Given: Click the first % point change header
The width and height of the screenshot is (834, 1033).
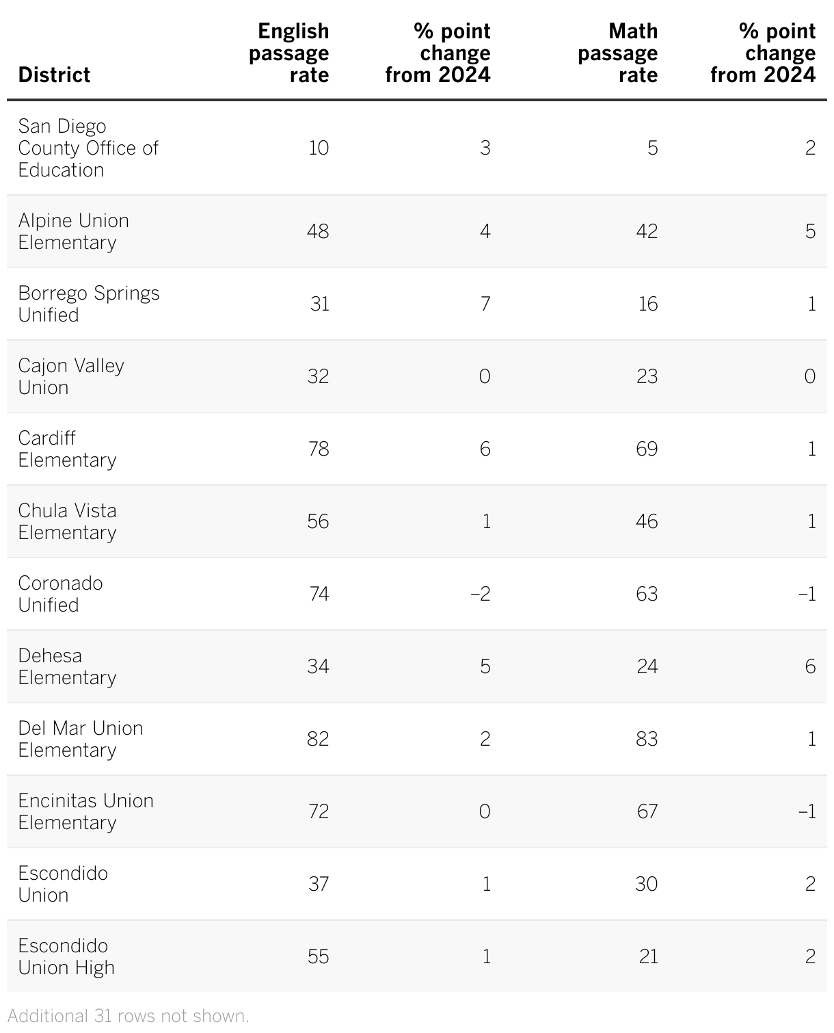Looking at the screenshot, I should point(438,53).
